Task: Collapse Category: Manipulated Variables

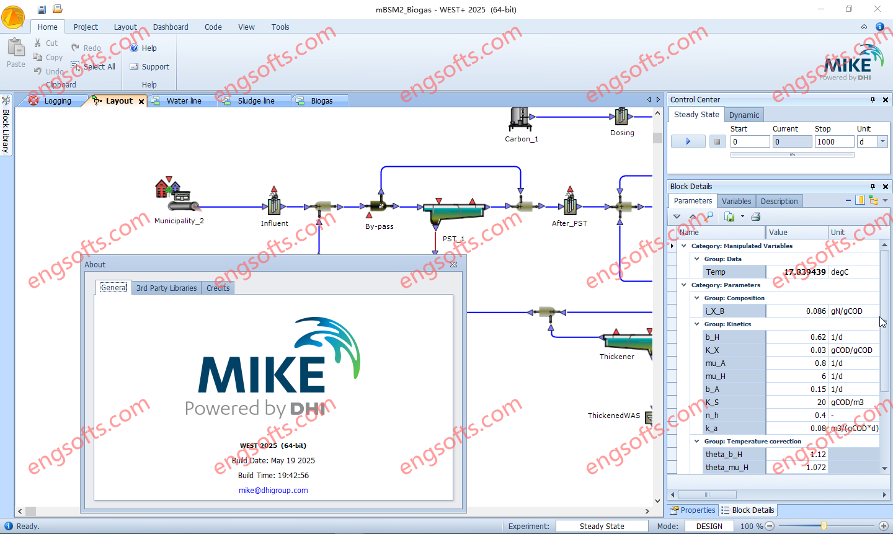Action: tap(684, 246)
